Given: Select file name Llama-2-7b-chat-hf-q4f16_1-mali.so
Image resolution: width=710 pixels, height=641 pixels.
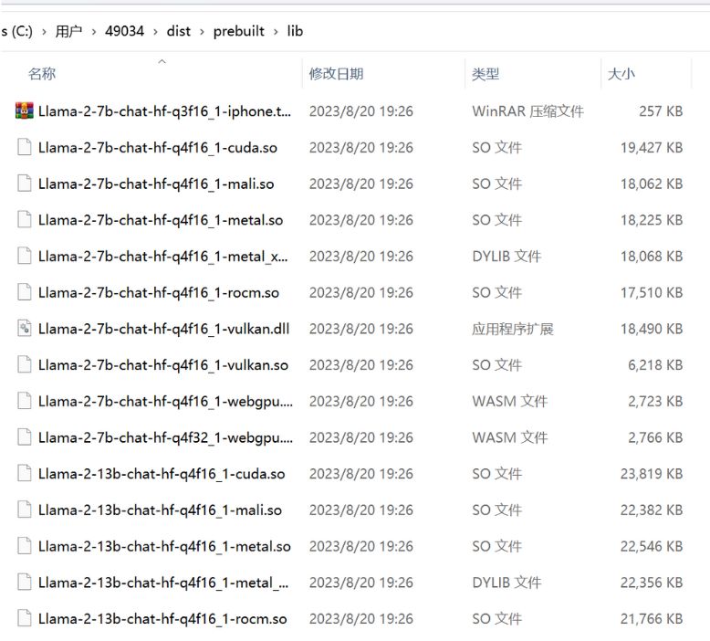Looking at the screenshot, I should click(x=156, y=184).
